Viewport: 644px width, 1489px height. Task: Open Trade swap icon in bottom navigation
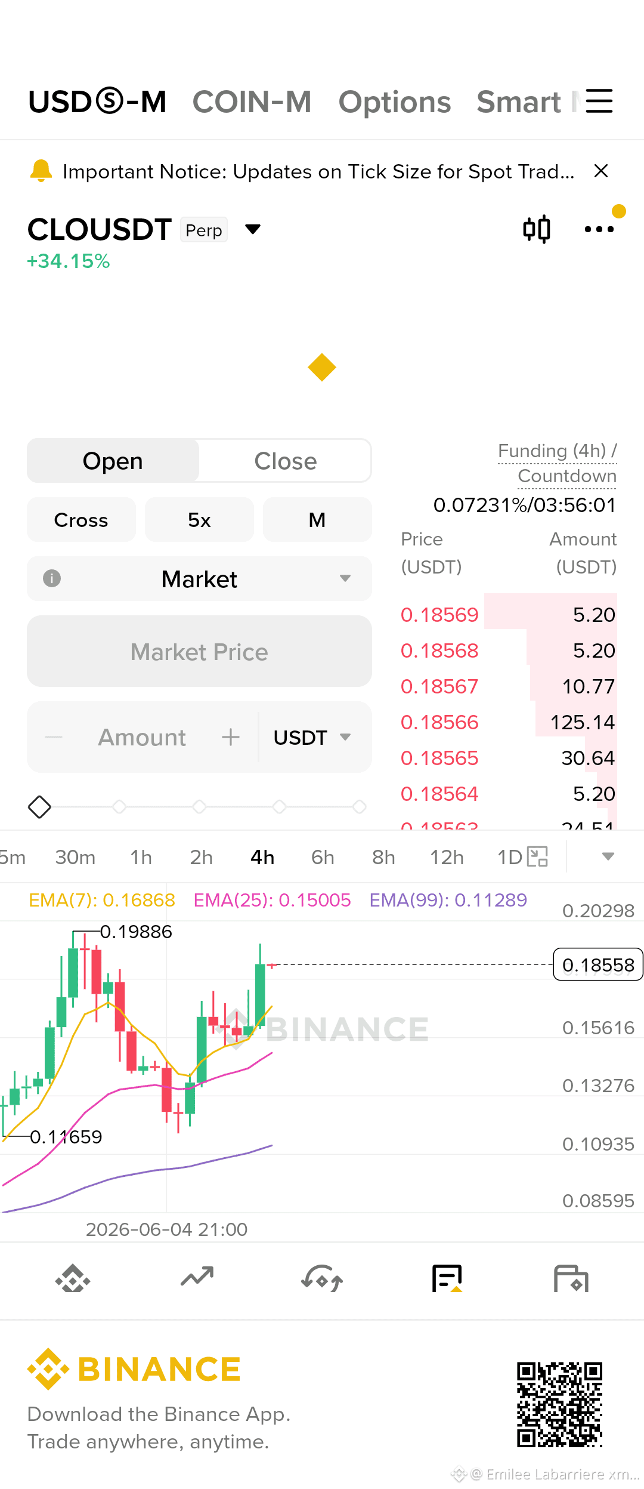(322, 1278)
